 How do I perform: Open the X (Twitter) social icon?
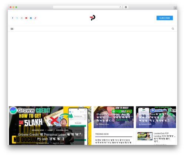[x=17, y=18]
